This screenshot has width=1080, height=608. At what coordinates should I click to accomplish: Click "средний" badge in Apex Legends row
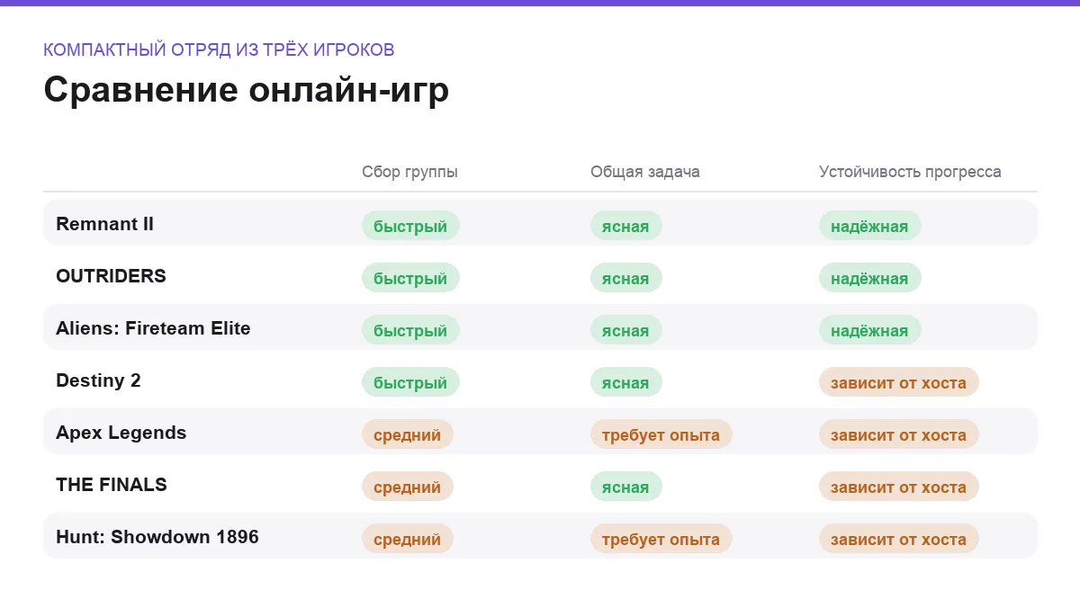(x=408, y=434)
